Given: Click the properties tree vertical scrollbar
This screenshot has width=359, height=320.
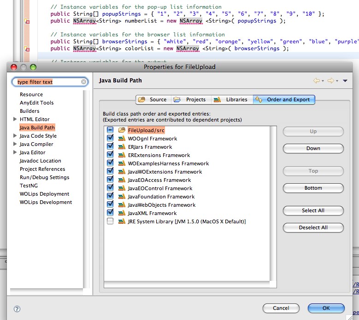Looking at the screenshot, I should point(86,189).
